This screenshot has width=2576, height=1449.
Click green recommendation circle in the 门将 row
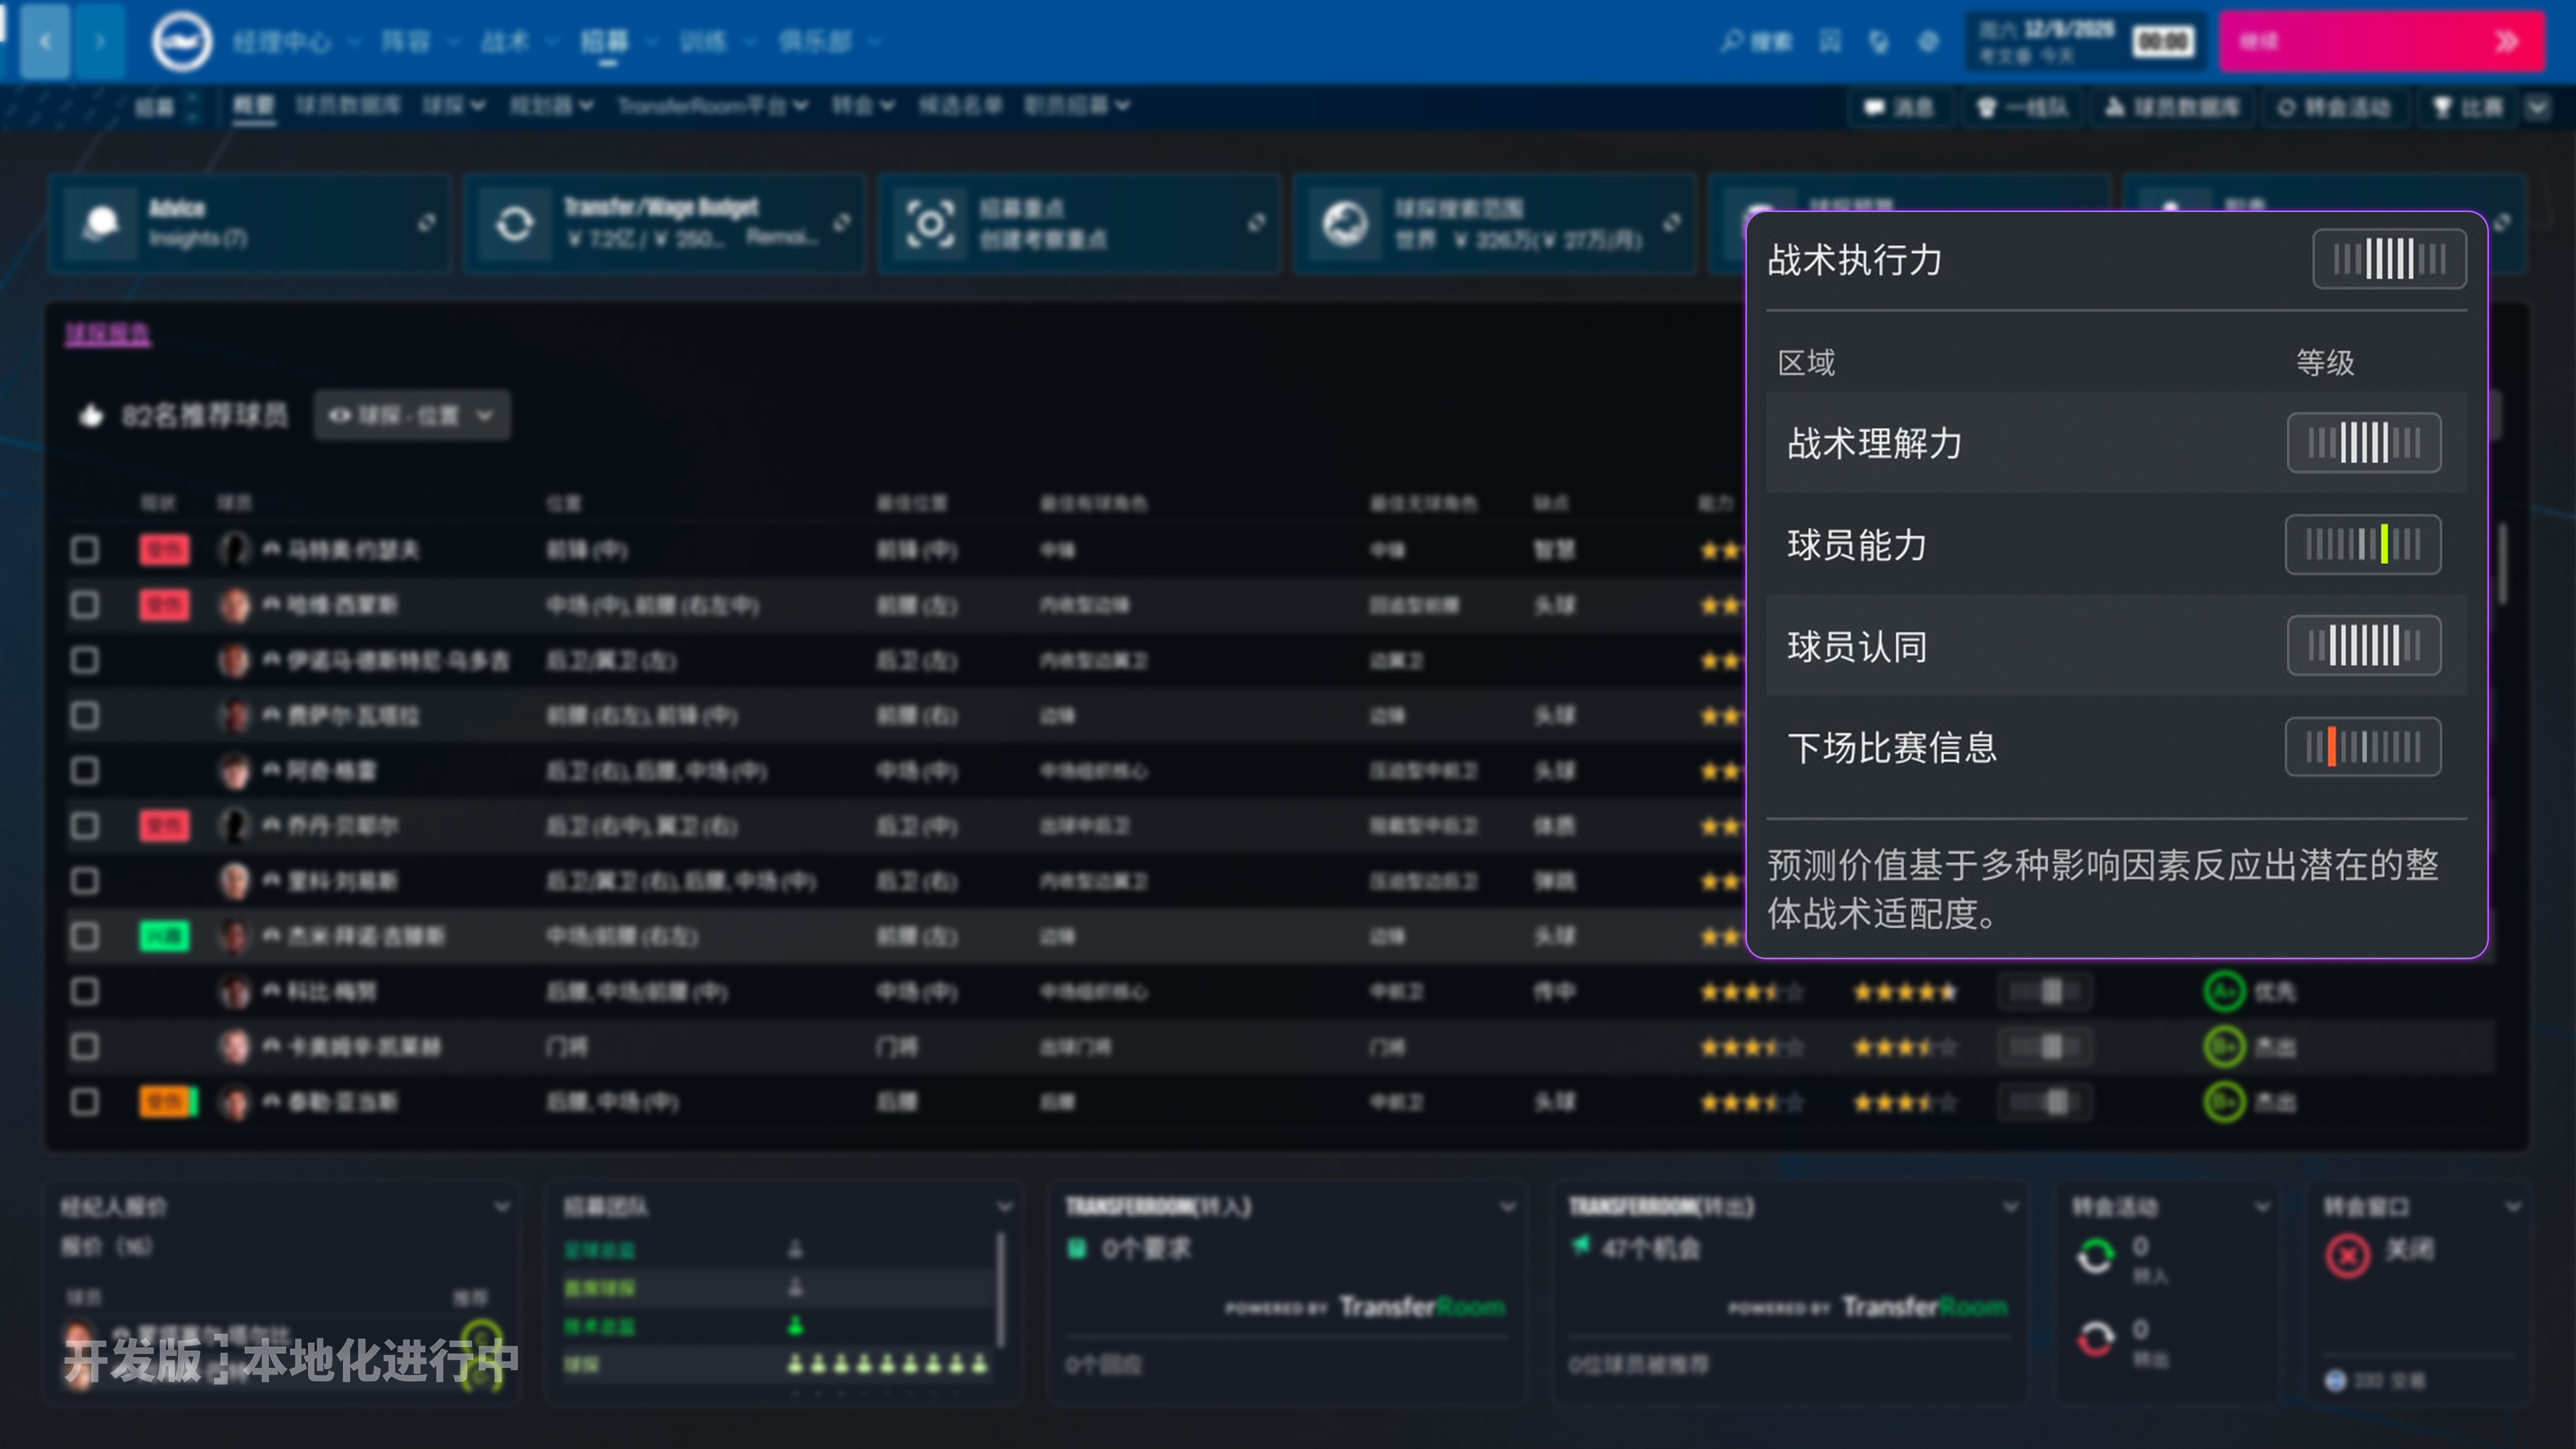pos(2224,1046)
